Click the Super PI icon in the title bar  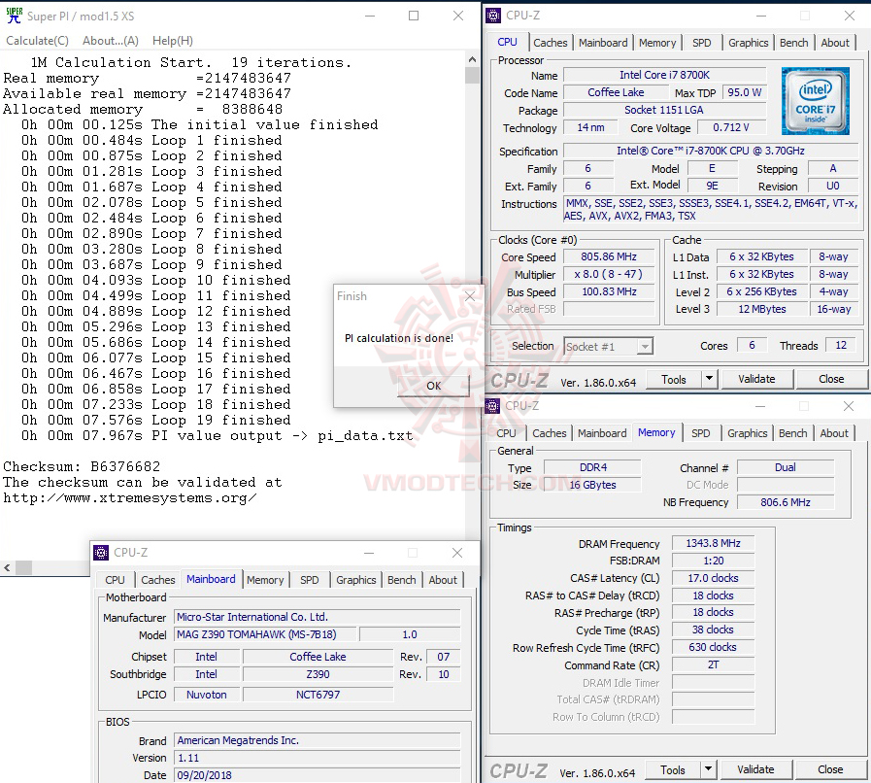click(14, 16)
